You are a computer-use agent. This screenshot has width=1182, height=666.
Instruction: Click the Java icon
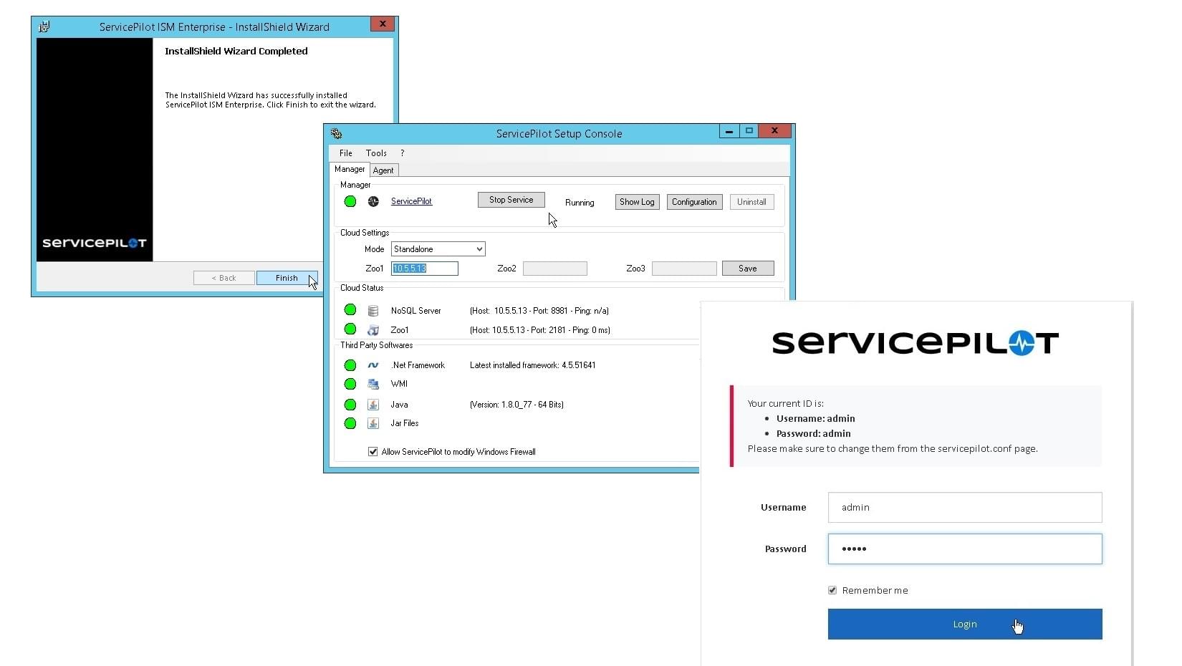coord(373,405)
